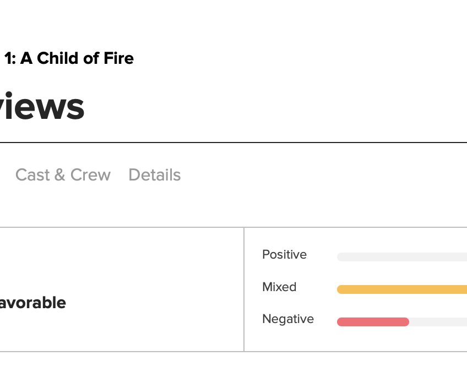Click the gray unfilled part of Negative bar

pyautogui.click(x=438, y=322)
